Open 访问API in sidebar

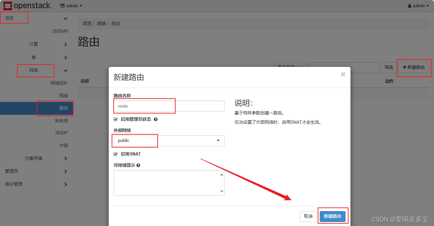coord(60,31)
